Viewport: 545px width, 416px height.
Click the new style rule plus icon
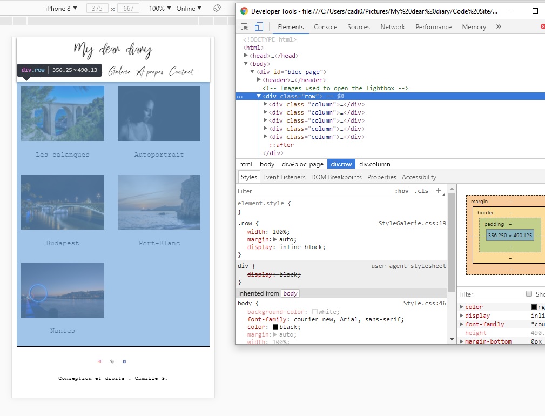coord(439,191)
